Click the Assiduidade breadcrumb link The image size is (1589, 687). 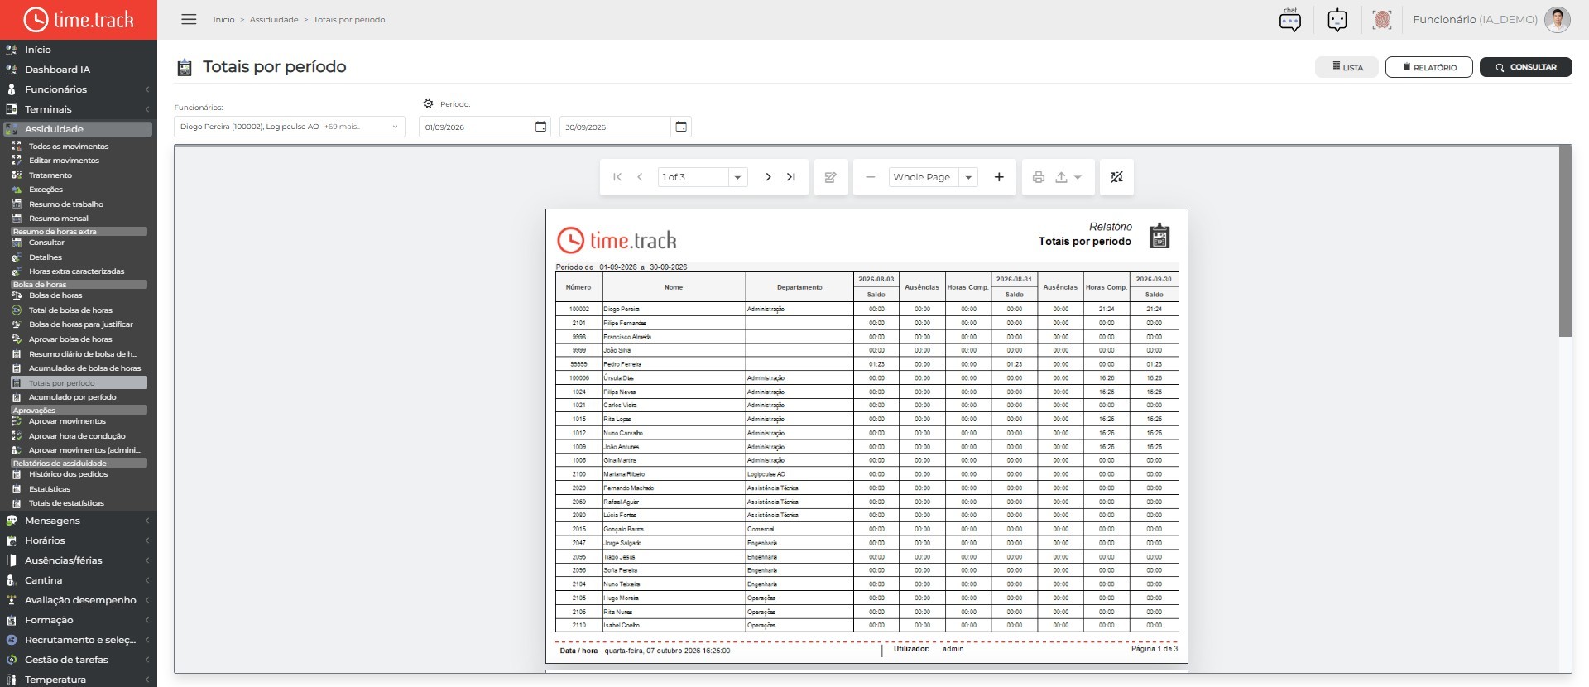(x=274, y=19)
